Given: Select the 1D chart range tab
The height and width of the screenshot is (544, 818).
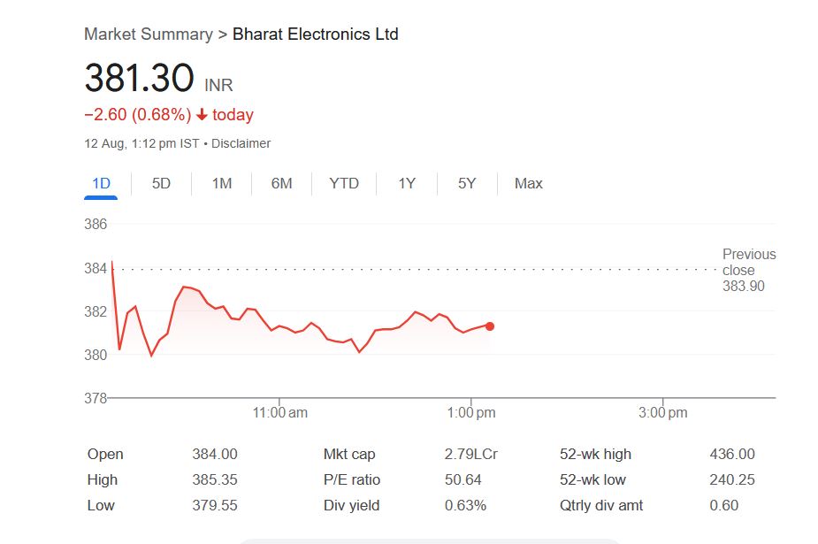Looking at the screenshot, I should 101,184.
